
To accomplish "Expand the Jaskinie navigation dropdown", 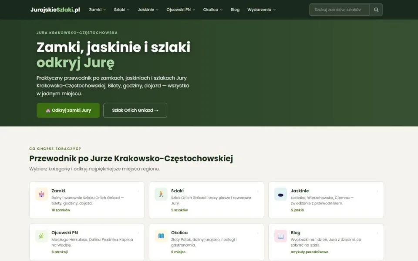I will (148, 10).
